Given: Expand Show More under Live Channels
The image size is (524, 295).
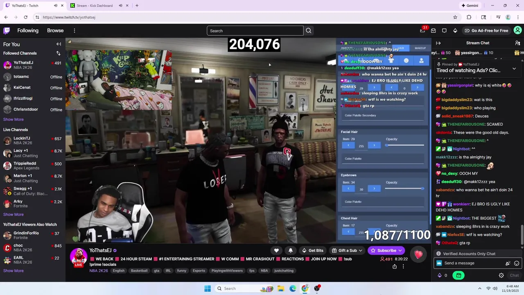Looking at the screenshot, I should (x=14, y=214).
